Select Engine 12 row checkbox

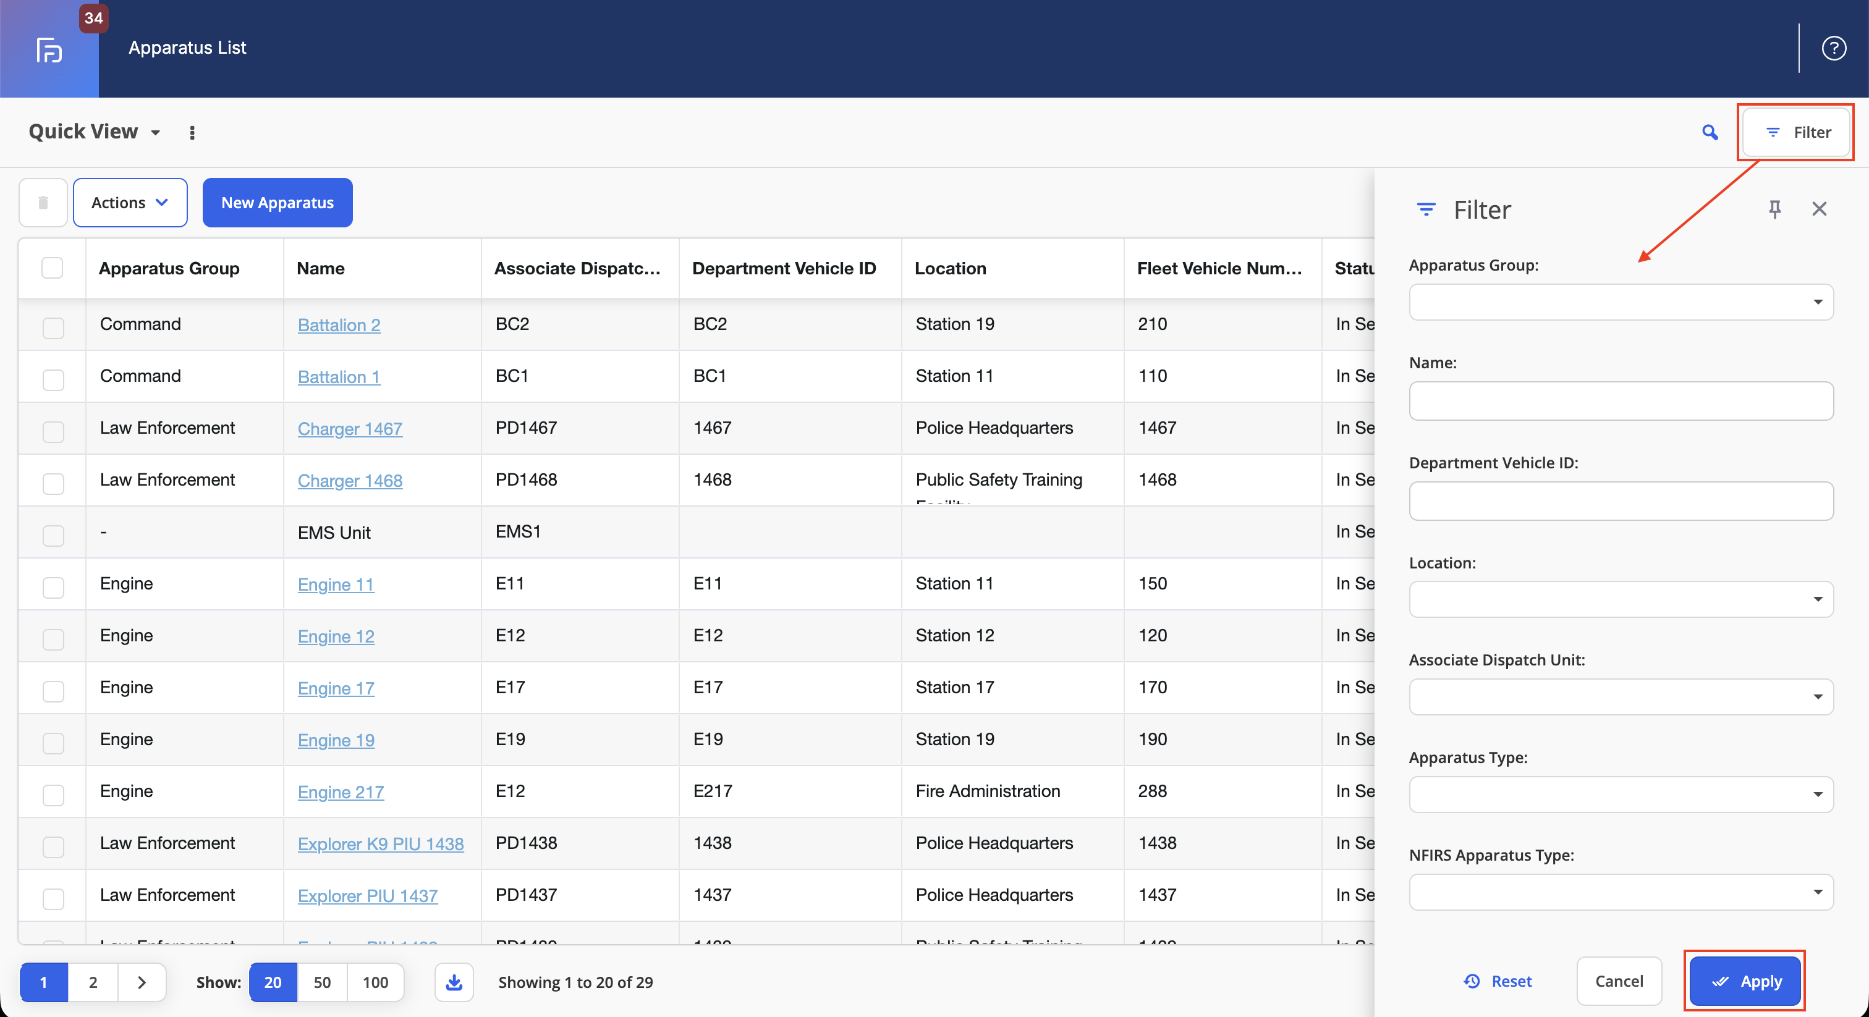tap(53, 639)
